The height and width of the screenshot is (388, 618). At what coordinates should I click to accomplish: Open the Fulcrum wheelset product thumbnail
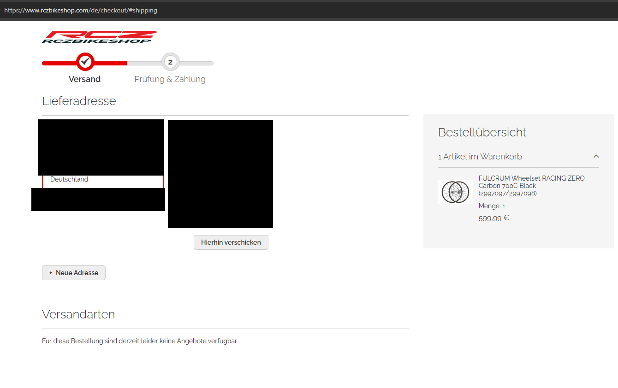(x=455, y=192)
